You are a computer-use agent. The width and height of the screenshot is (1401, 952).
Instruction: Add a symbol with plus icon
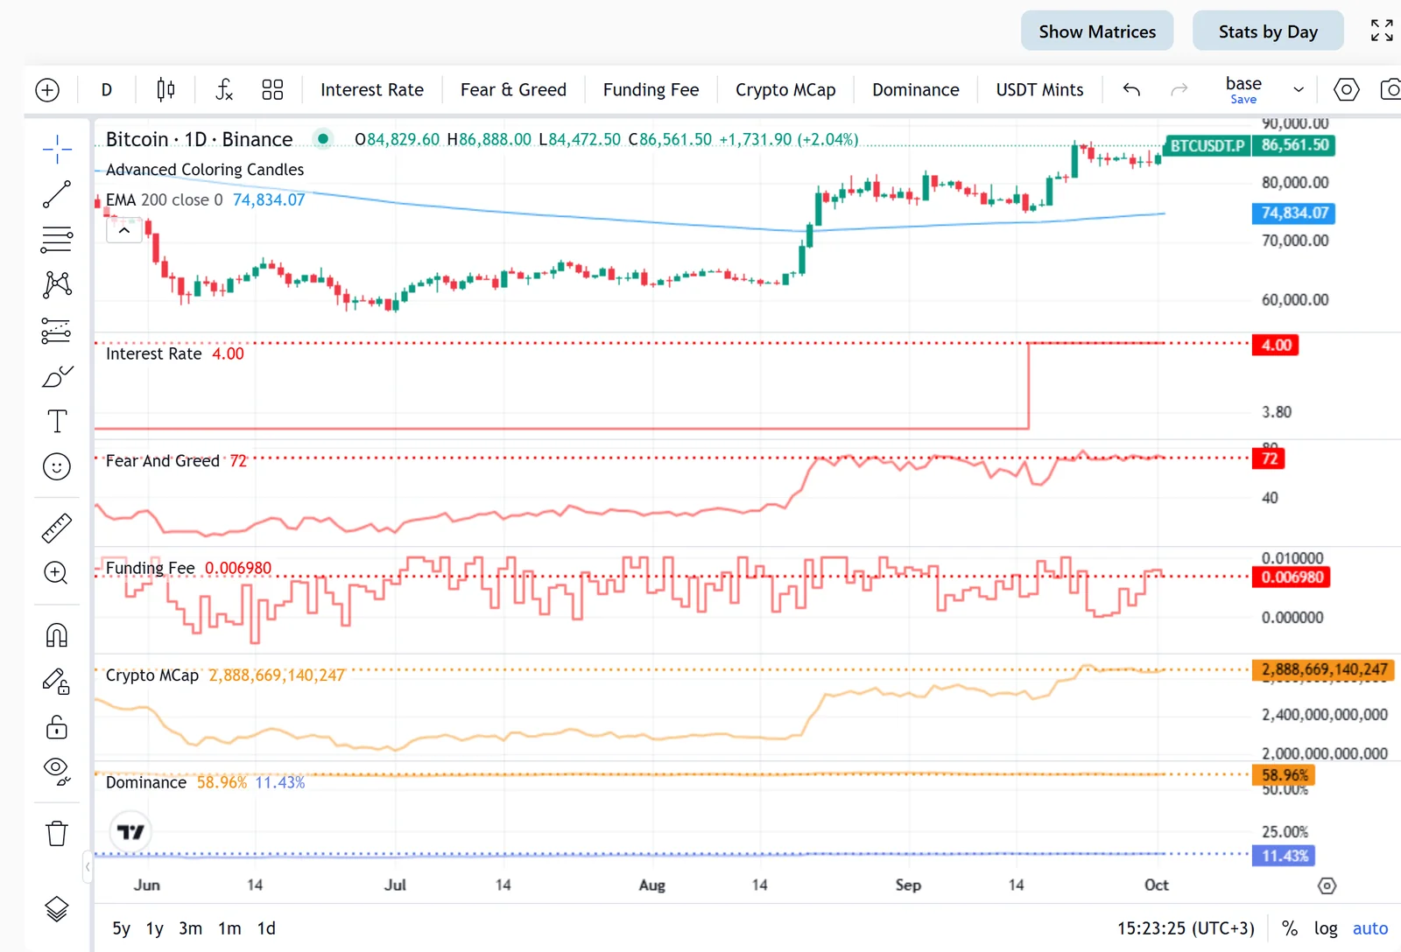[x=47, y=89]
